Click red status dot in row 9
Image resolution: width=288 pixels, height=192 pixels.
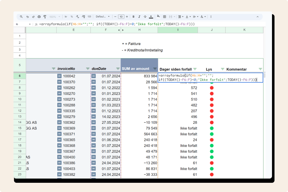click(x=212, y=93)
